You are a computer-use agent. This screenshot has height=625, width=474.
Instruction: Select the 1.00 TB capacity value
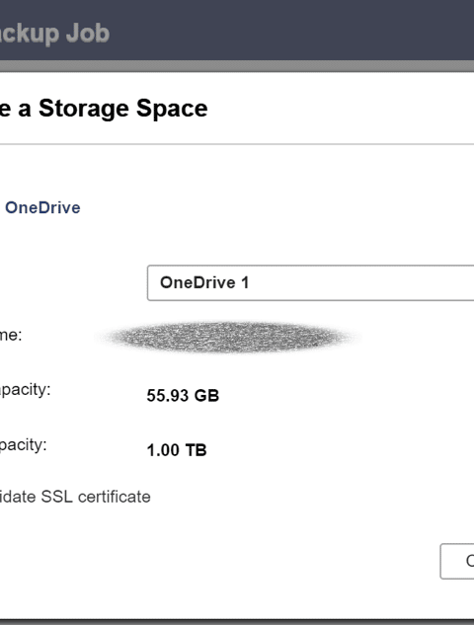tap(177, 450)
